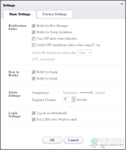Viewport: 126px width, 150px height.
Task: Confirm changes with the OK button
Action: [52, 140]
